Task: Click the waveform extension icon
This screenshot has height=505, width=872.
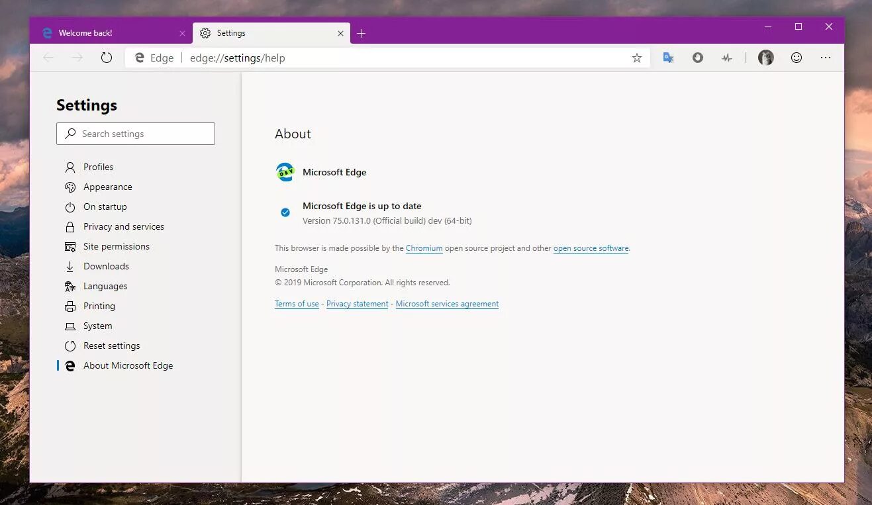Action: (727, 58)
